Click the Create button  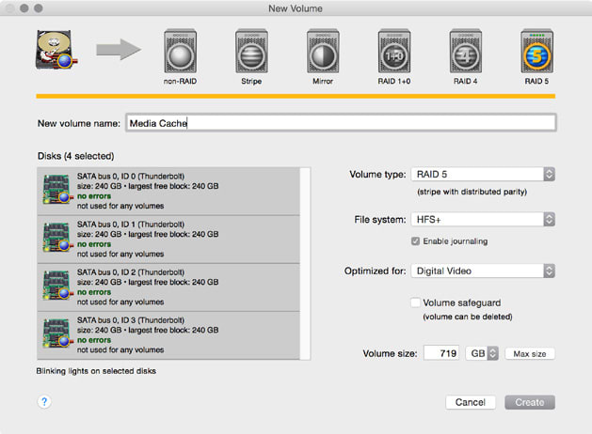point(529,402)
